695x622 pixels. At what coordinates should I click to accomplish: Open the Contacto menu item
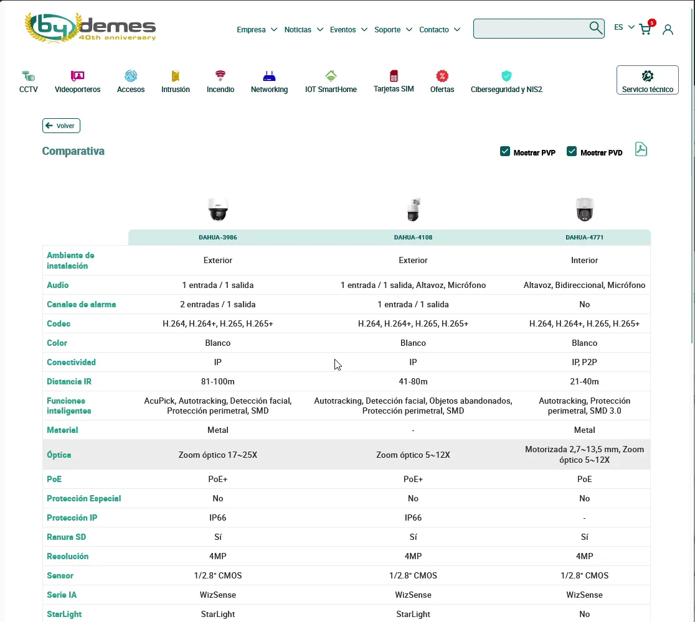[434, 30]
